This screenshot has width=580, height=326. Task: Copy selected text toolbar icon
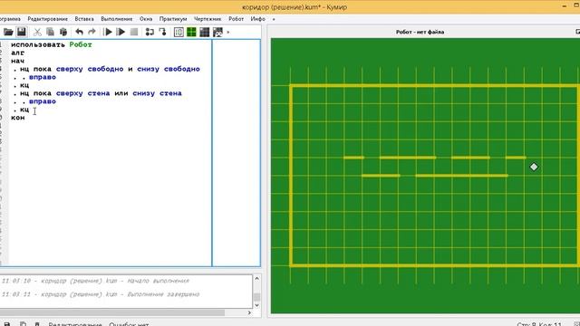50,33
